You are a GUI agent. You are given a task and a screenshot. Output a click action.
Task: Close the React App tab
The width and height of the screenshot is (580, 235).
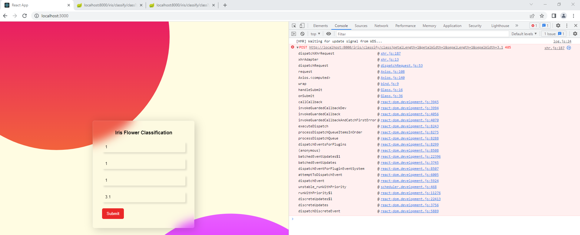tap(69, 5)
